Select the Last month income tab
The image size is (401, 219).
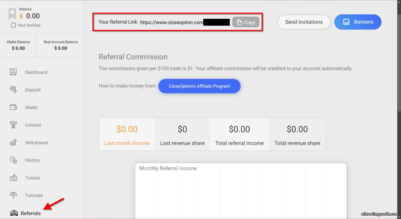click(x=127, y=134)
